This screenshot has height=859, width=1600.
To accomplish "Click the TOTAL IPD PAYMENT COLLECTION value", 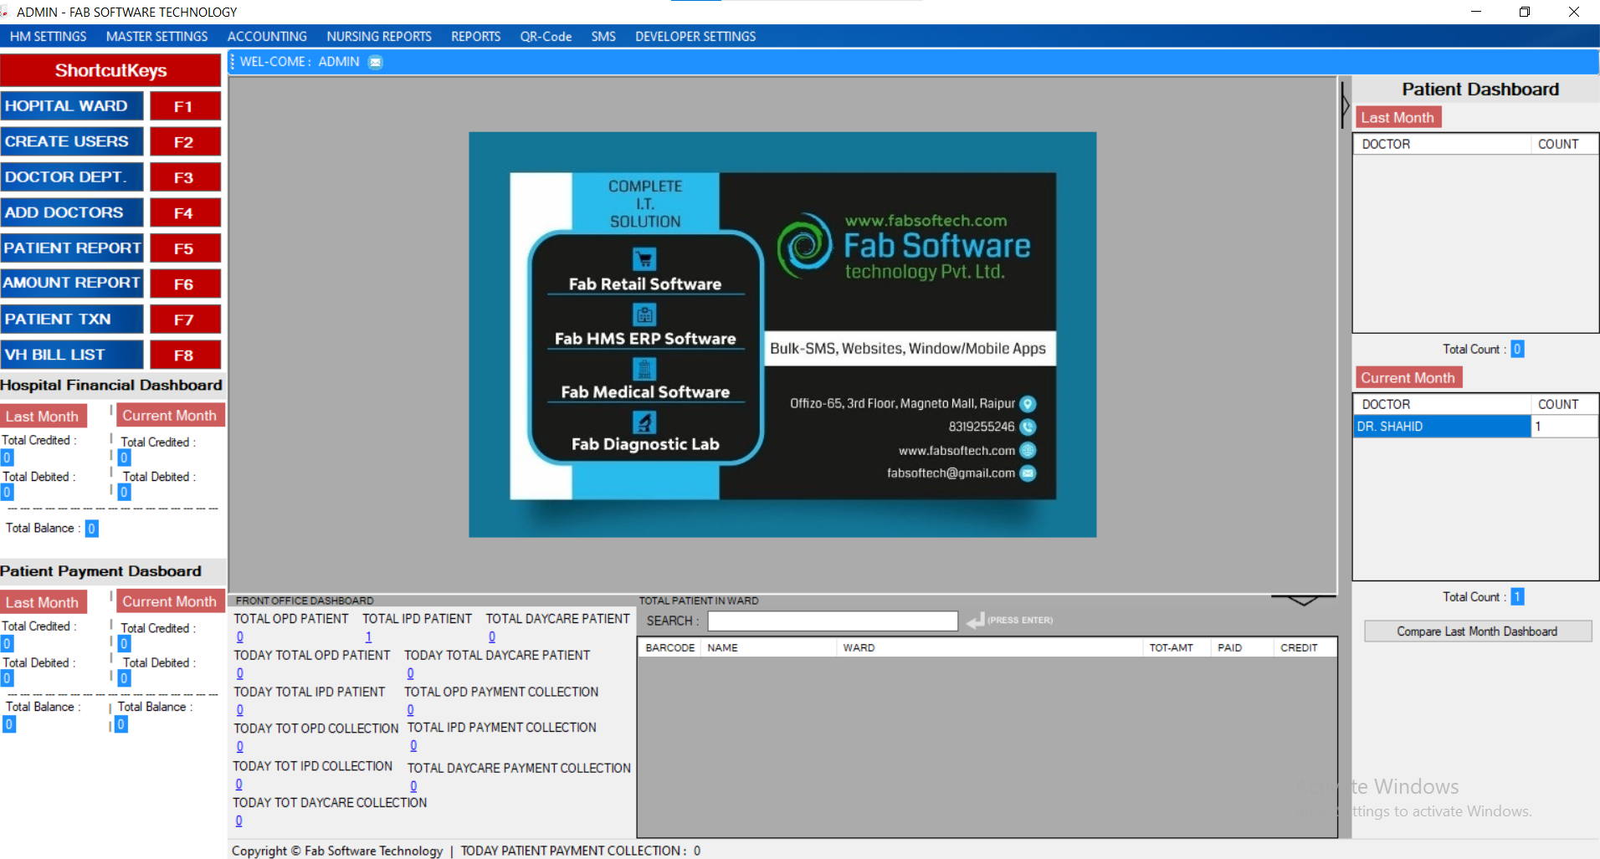I will (x=413, y=746).
